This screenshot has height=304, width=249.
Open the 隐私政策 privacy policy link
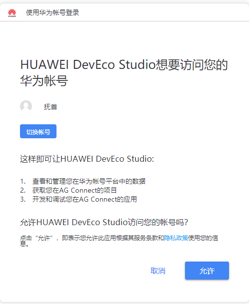click(x=176, y=238)
